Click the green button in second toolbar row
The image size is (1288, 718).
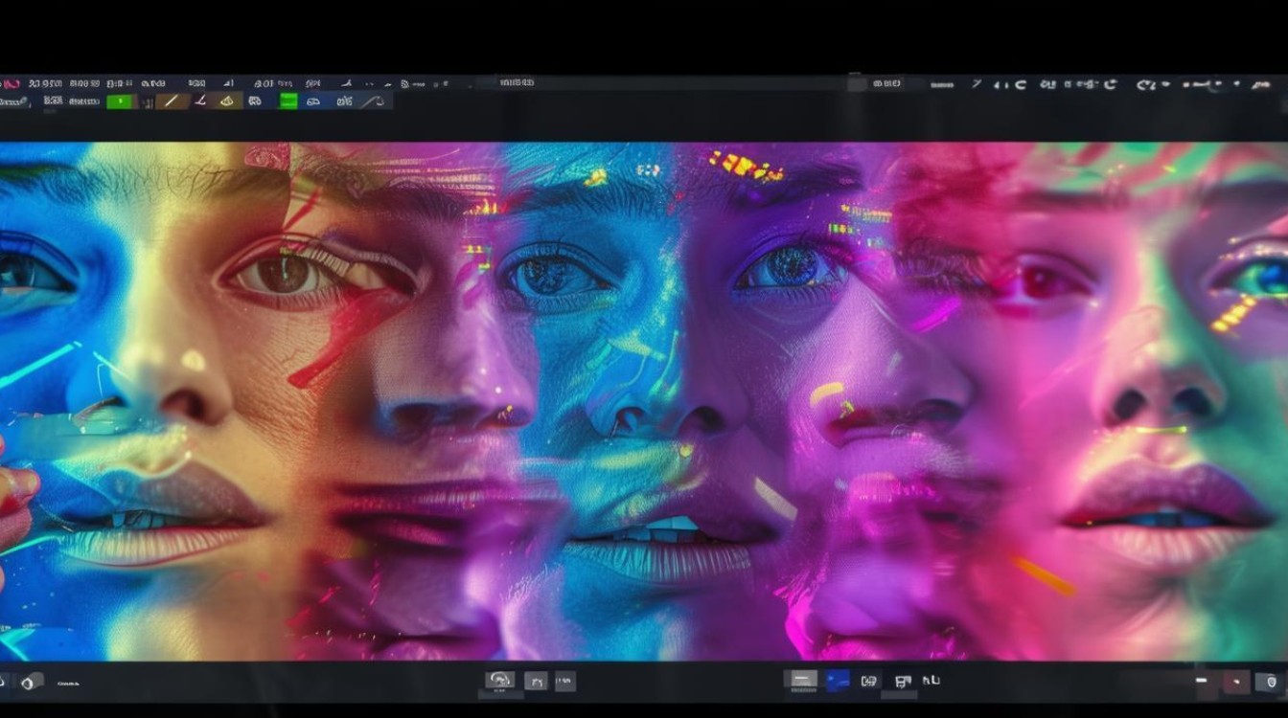121,101
